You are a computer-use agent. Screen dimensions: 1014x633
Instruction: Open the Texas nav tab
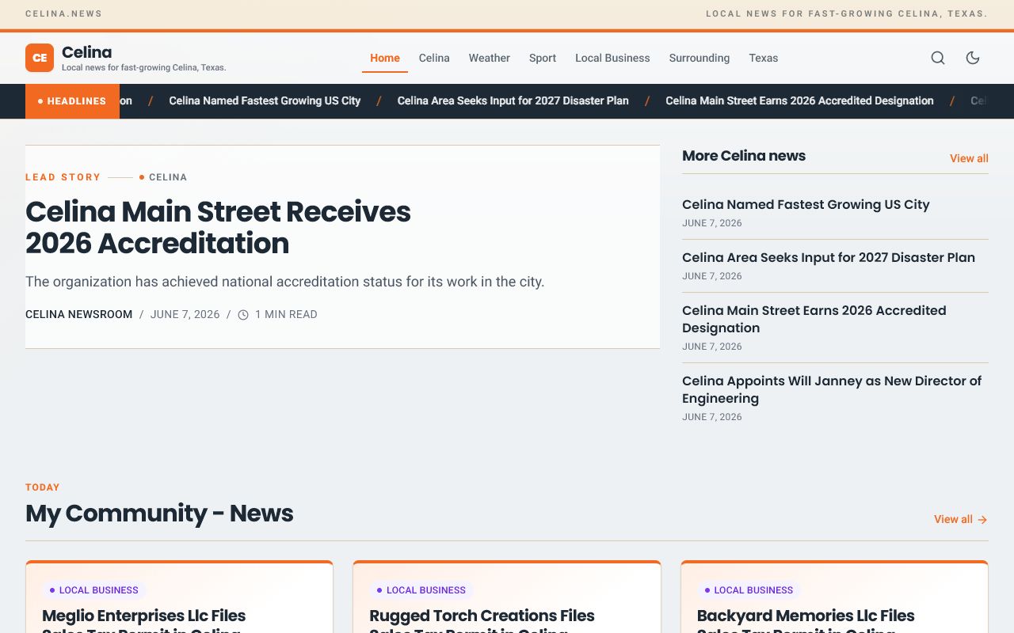[x=764, y=58]
